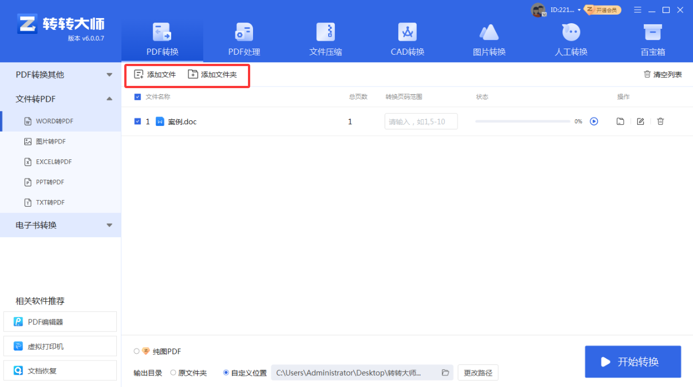Click the conversion progress bar
The image size is (693, 387).
[x=522, y=121]
